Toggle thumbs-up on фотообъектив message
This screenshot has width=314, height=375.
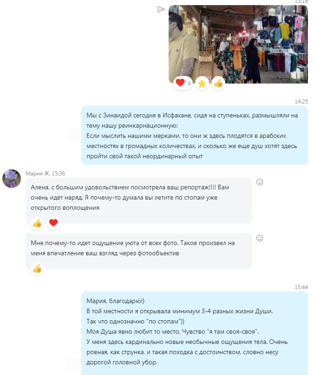pyautogui.click(x=37, y=269)
